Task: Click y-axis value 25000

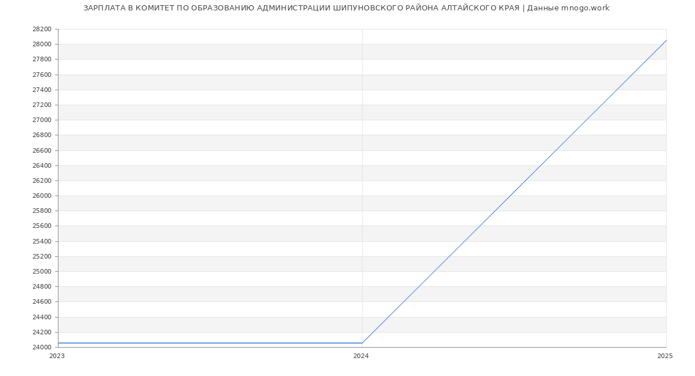Action: 42,271
